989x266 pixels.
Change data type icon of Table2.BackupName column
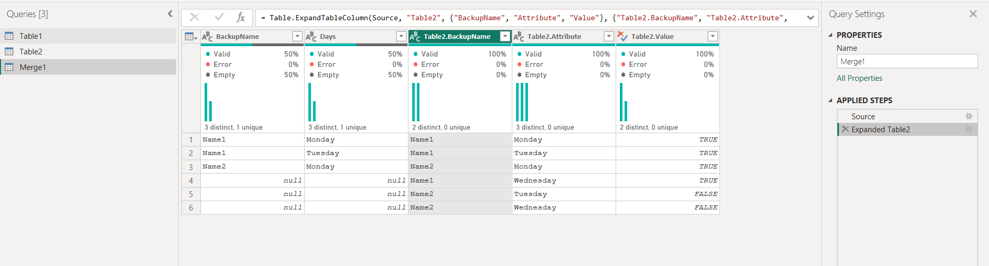(x=415, y=36)
